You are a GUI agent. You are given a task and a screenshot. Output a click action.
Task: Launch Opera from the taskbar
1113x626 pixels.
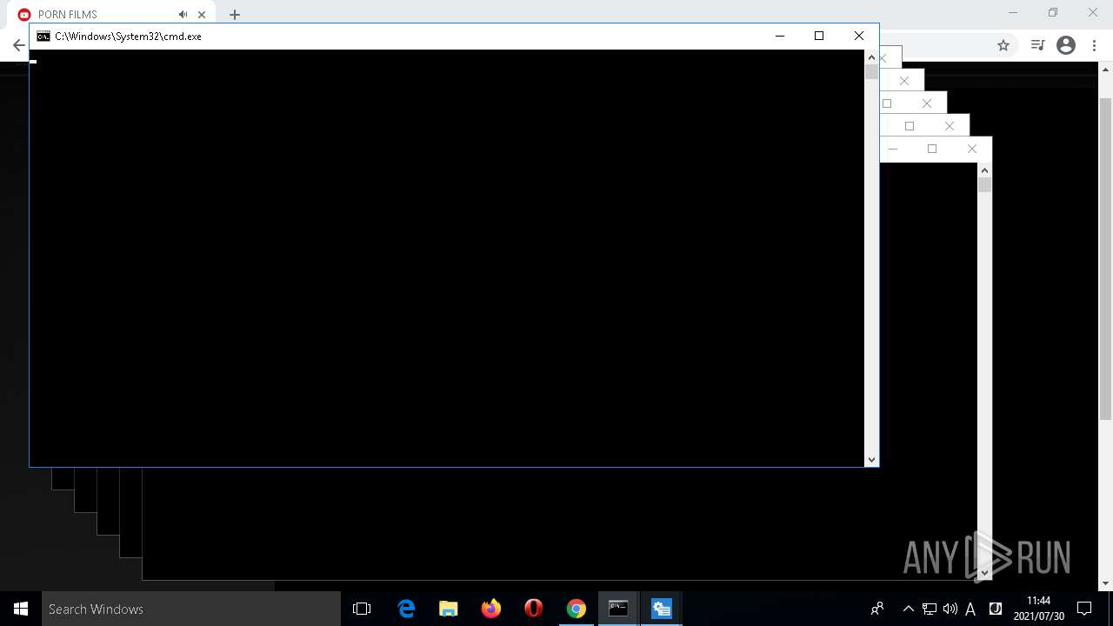pyautogui.click(x=534, y=609)
